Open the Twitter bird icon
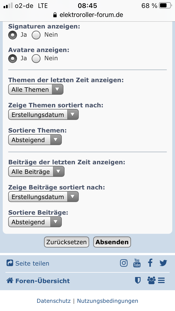175x311 pixels. point(163,263)
